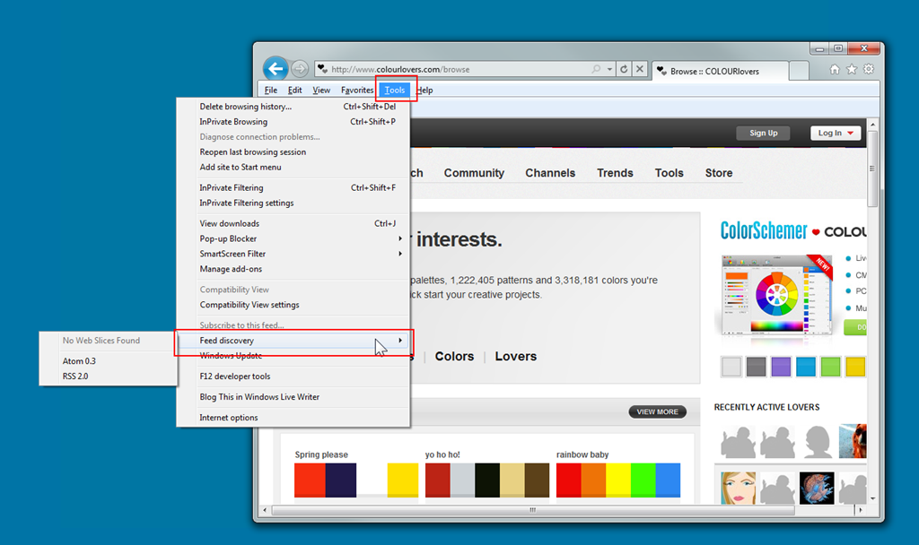This screenshot has height=545, width=919.
Task: Click the Stop loading X icon
Action: (x=639, y=69)
